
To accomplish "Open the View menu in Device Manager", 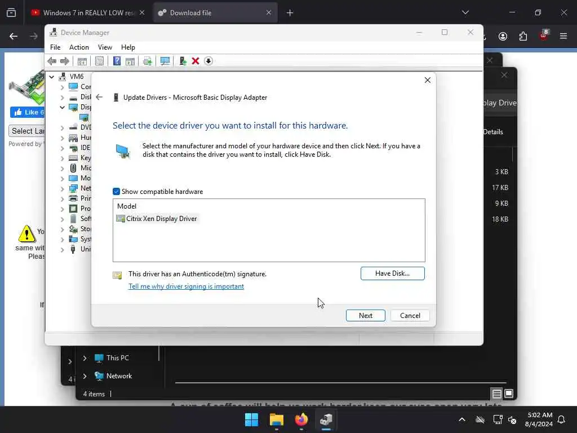I will (x=105, y=47).
